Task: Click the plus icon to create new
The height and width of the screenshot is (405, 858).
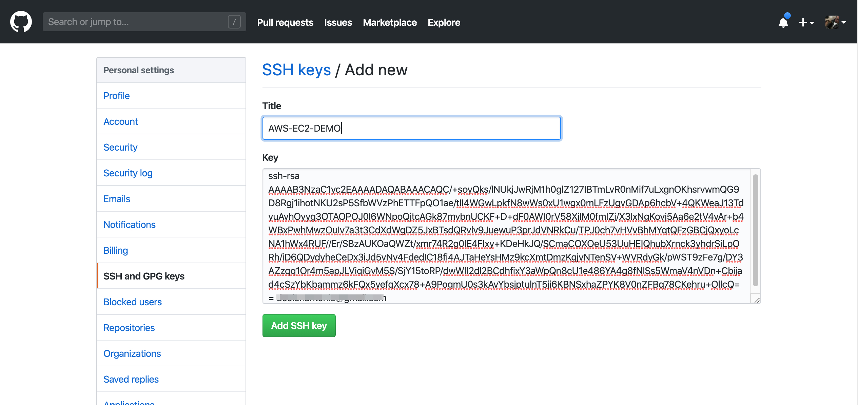Action: 803,22
